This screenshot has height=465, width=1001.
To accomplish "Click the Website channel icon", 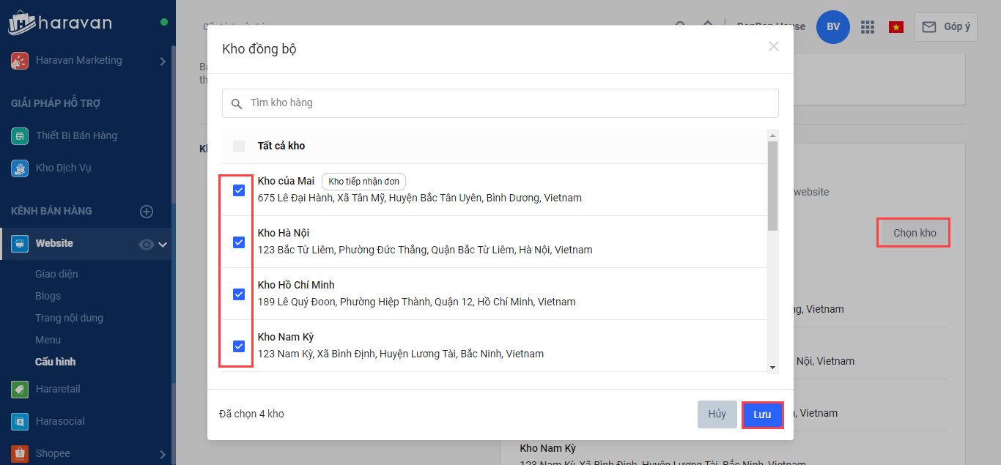I will point(20,244).
